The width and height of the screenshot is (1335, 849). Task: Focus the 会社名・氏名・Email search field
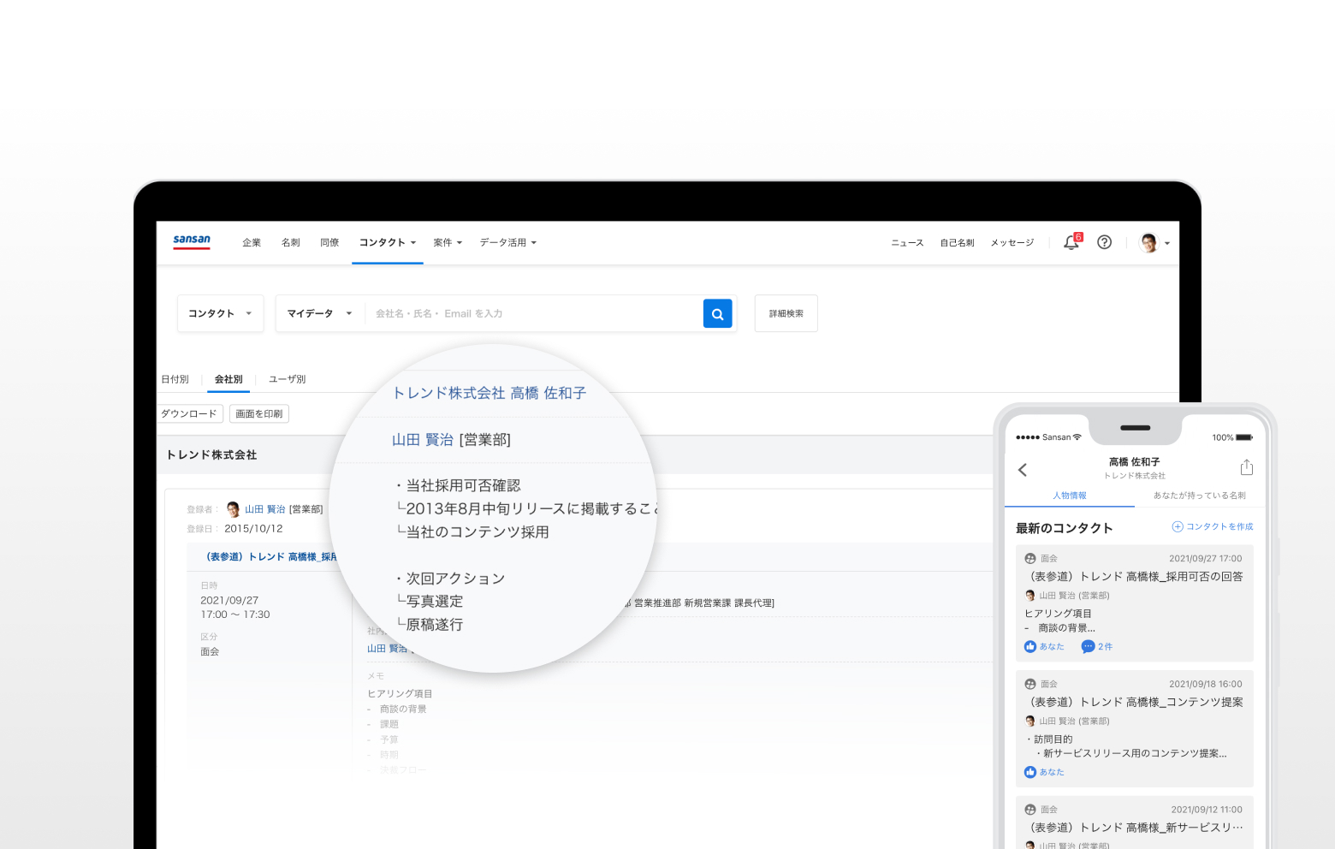[x=531, y=314]
